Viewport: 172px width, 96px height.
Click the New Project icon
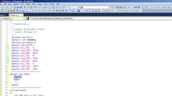[2, 7]
